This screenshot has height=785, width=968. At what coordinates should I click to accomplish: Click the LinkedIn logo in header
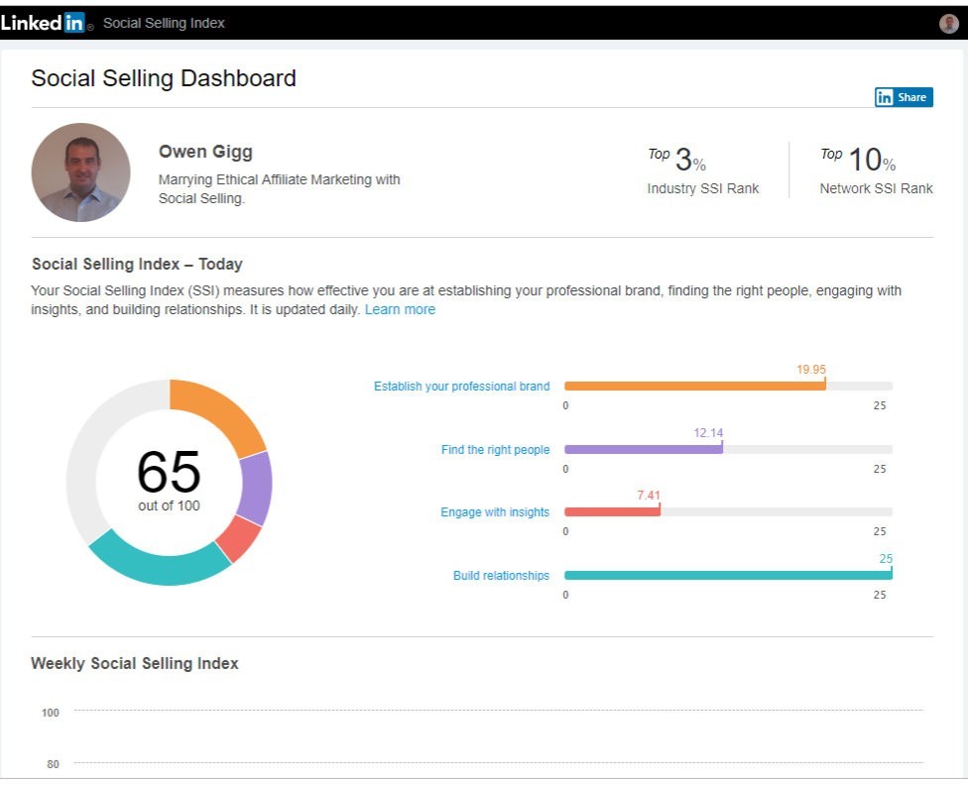47,23
